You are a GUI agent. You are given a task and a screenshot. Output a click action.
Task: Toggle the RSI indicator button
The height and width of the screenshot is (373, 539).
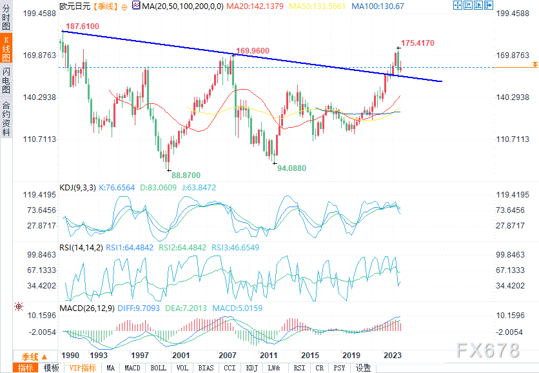[299, 368]
